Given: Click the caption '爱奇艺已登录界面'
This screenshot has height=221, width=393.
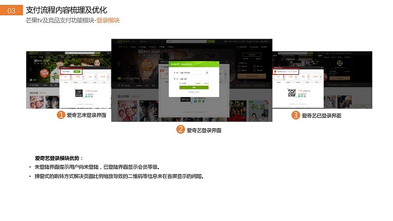Looking at the screenshot, I should pyautogui.click(x=321, y=116).
